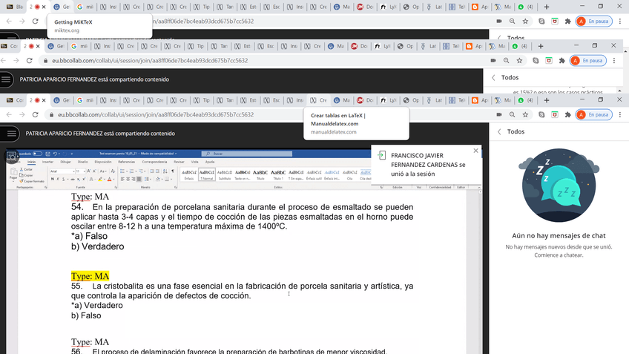The height and width of the screenshot is (354, 629).
Task: Click the Pegar clipboard icon in Word ribbon
Action: (x=13, y=174)
